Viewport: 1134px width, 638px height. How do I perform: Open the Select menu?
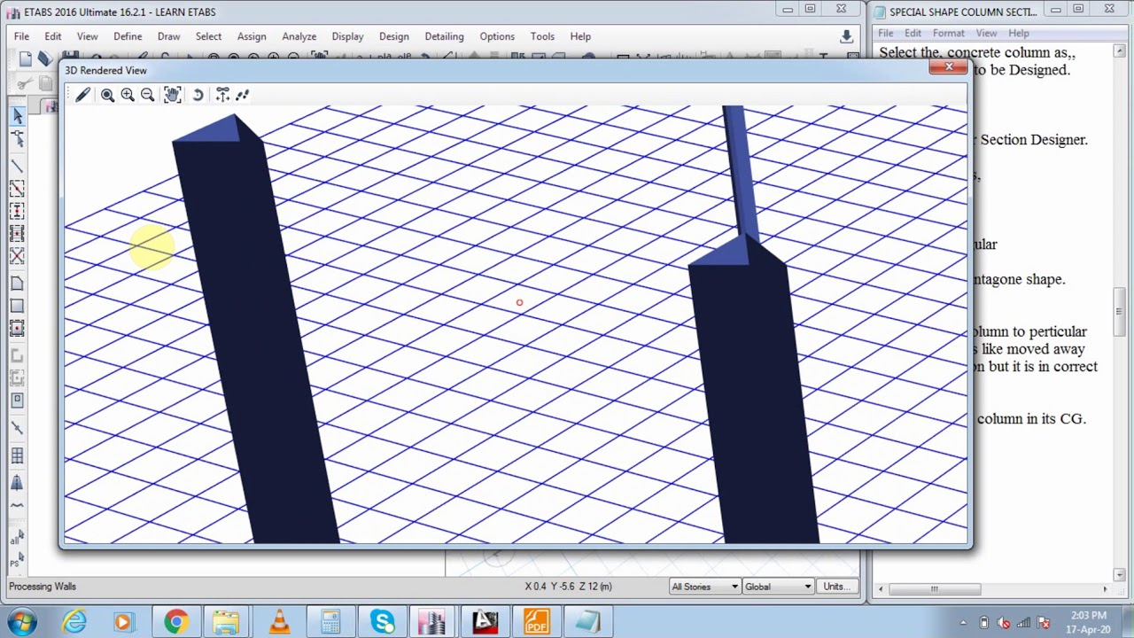pos(209,36)
